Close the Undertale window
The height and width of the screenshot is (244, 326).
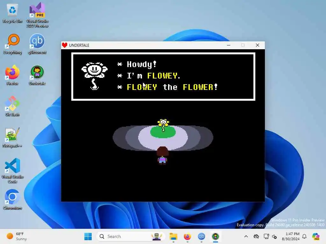258,45
